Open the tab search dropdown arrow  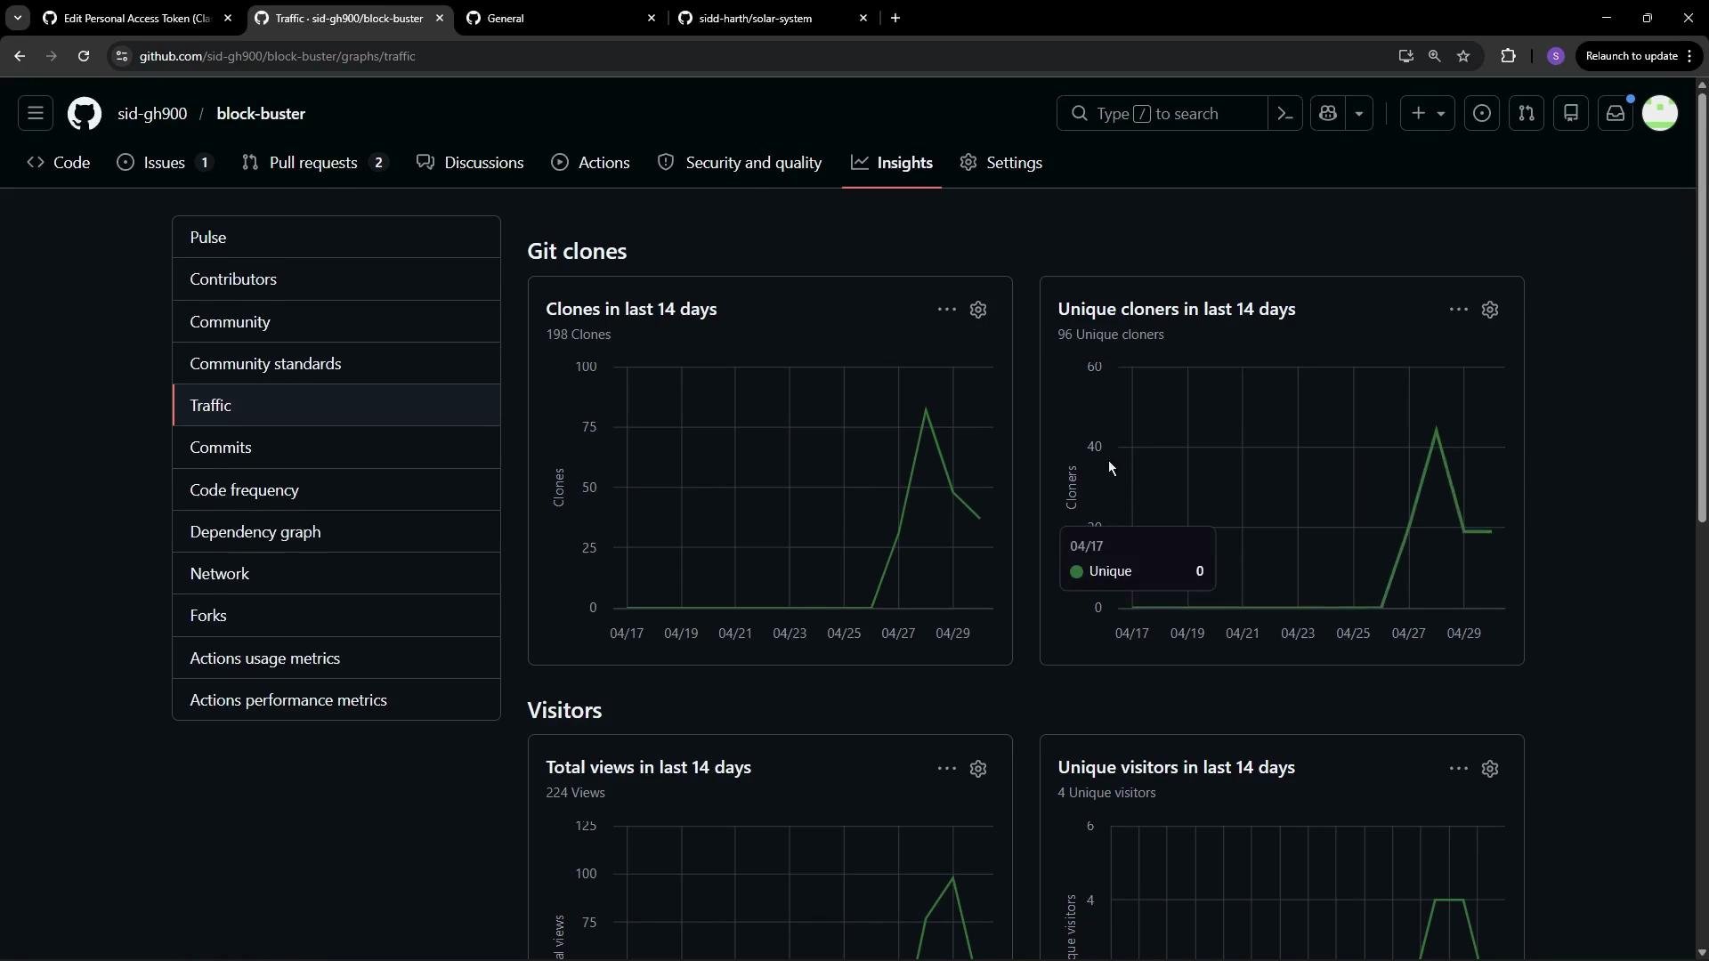coord(17,18)
